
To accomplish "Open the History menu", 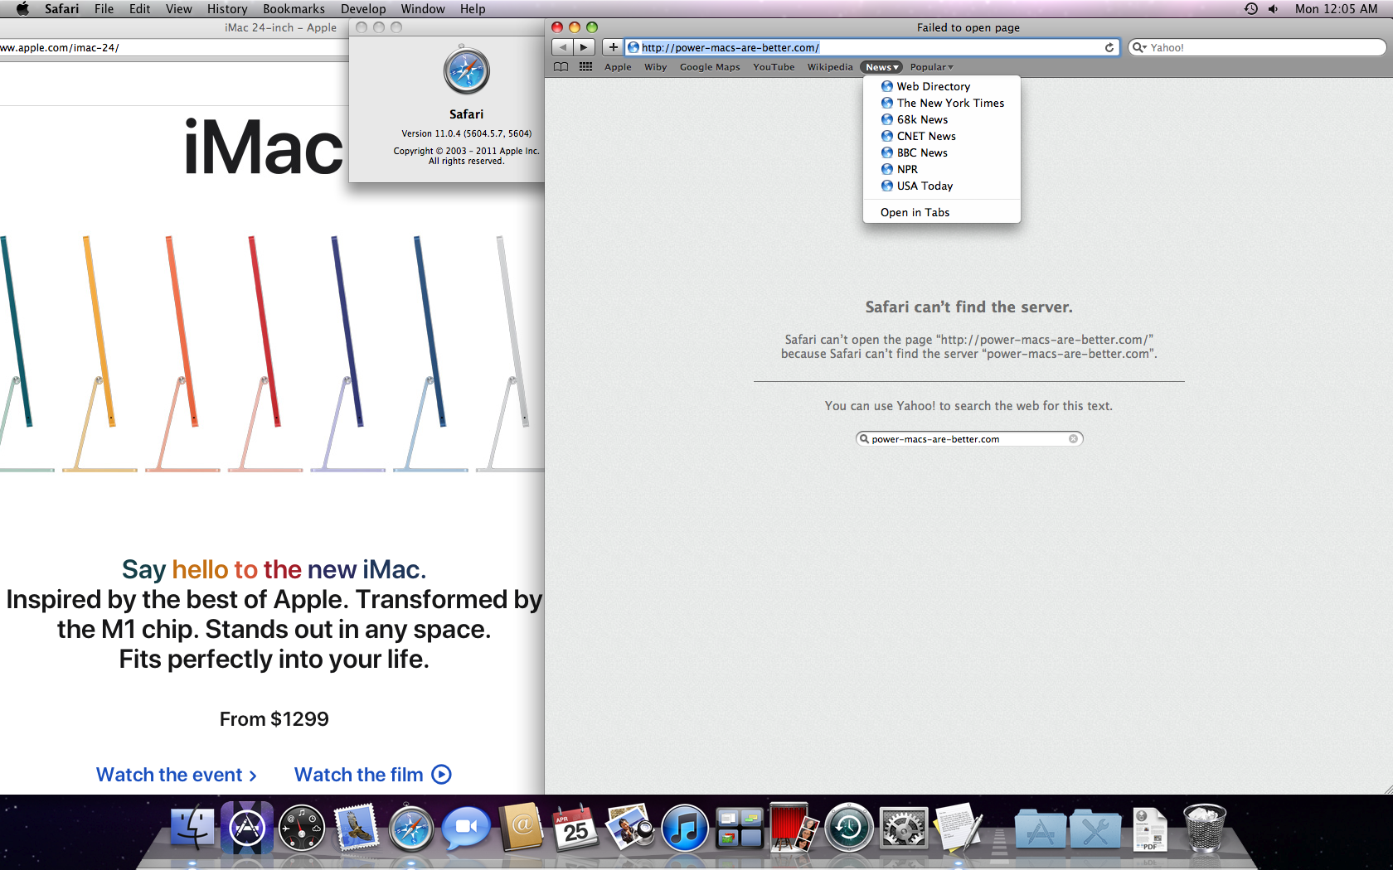I will (227, 9).
